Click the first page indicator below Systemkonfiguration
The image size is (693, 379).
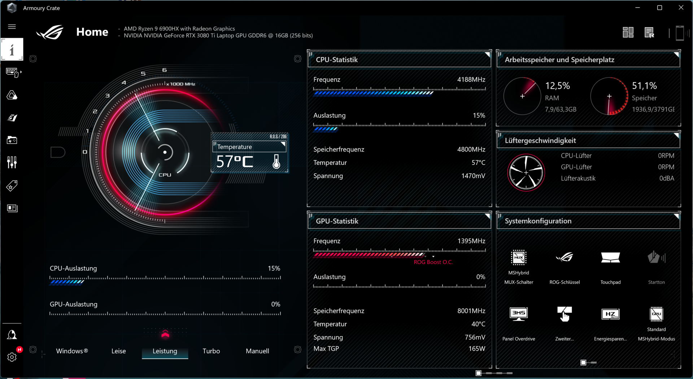[583, 362]
